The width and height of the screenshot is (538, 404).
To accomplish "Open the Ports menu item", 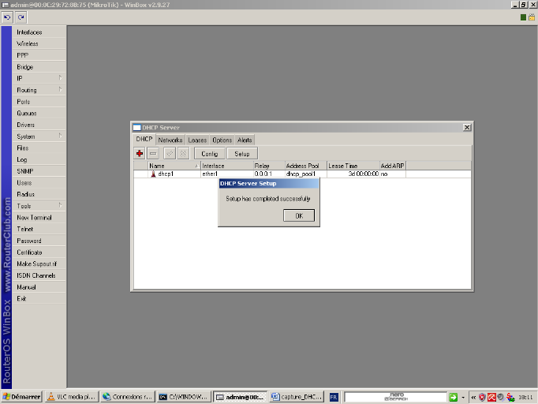I will (x=39, y=102).
